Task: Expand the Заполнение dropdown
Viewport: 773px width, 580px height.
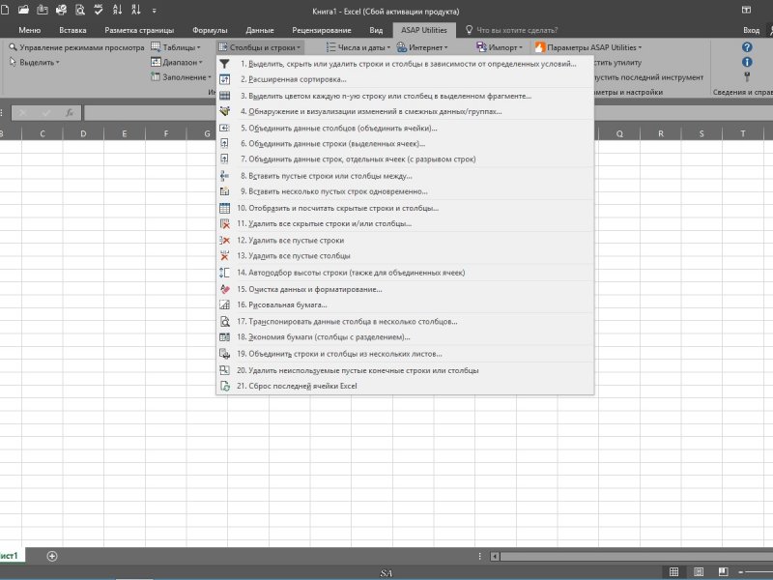Action: pos(181,77)
